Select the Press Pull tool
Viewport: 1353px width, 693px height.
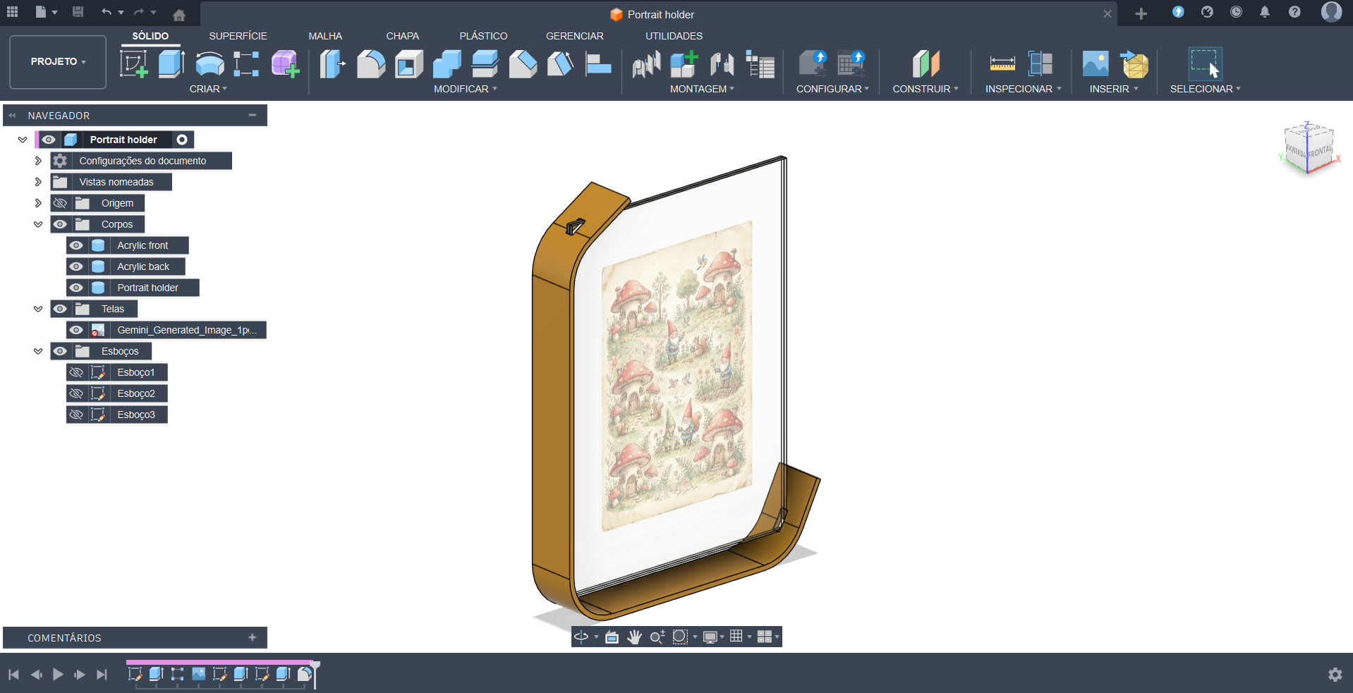(x=332, y=64)
